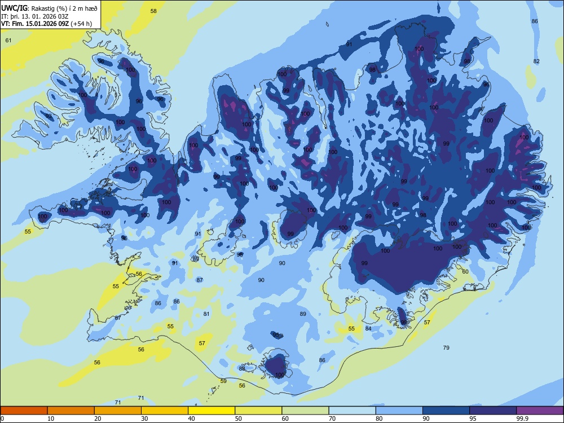Select the pale blue 70–80 legend swatch
The image size is (564, 423).
pos(352,411)
